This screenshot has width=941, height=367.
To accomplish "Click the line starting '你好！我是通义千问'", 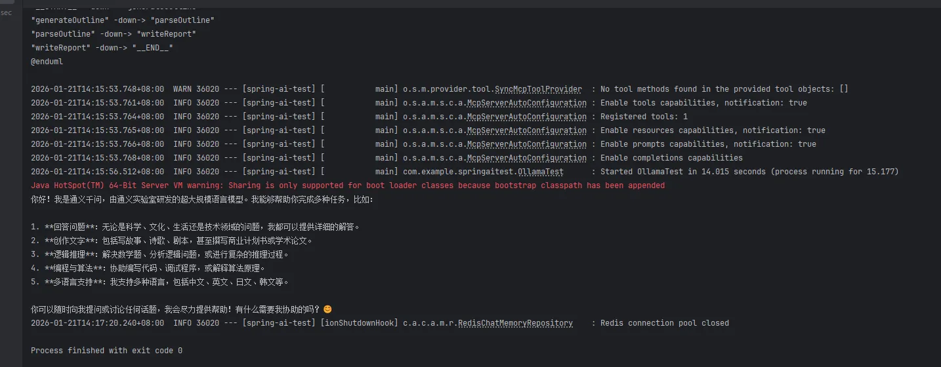I will click(x=202, y=199).
